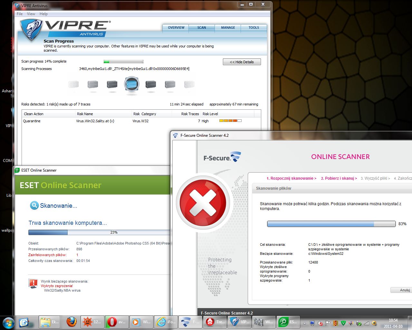
Task: Open the Help menu in VIPRE
Action: [x=43, y=14]
